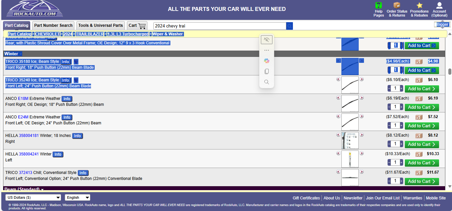
Task: Show previous image for TRICO 35240
Action: [x=338, y=79]
